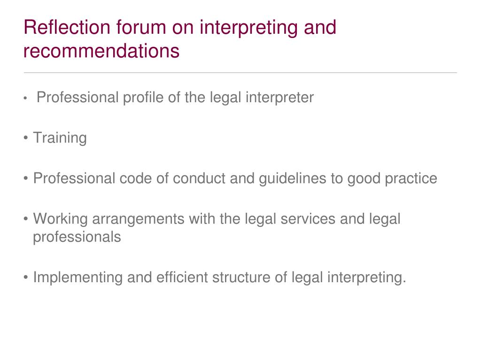
Task: Click the words 'good practice' in third bullet
Action: pyautogui.click(x=392, y=179)
